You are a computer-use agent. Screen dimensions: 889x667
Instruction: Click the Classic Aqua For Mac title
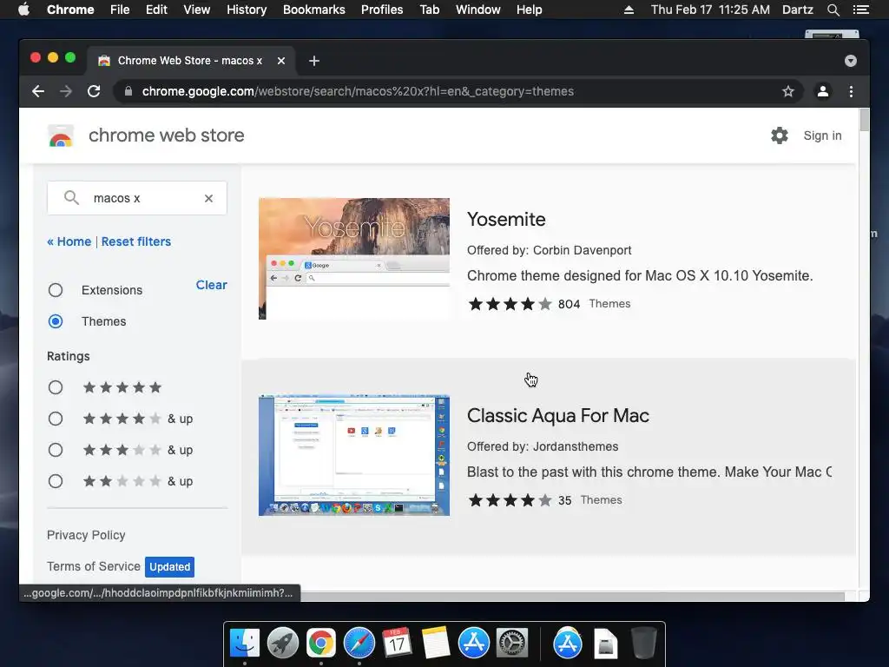[x=558, y=416]
